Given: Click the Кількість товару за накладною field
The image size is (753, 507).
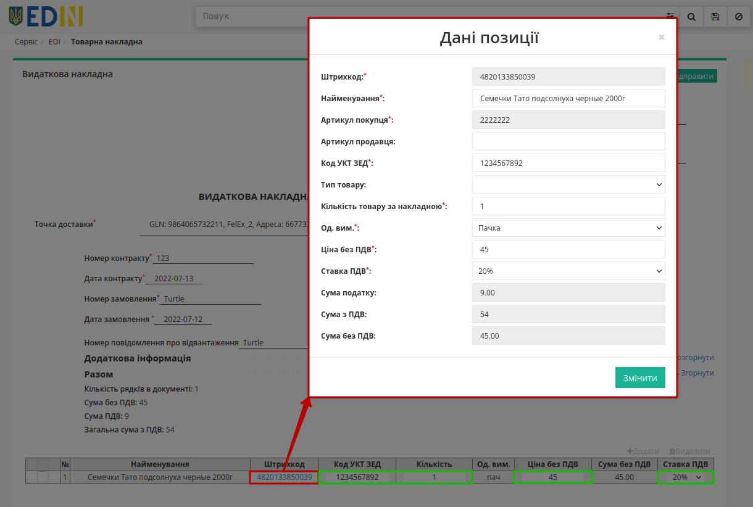Looking at the screenshot, I should [568, 206].
